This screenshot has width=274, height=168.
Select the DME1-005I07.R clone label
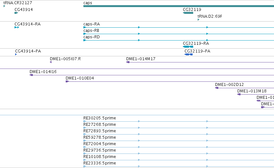click(x=65, y=59)
